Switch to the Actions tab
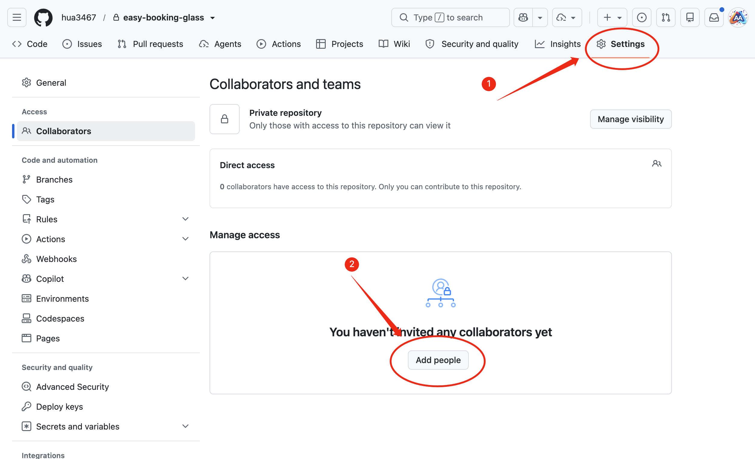Screen dimensions: 755x459 point(278,44)
